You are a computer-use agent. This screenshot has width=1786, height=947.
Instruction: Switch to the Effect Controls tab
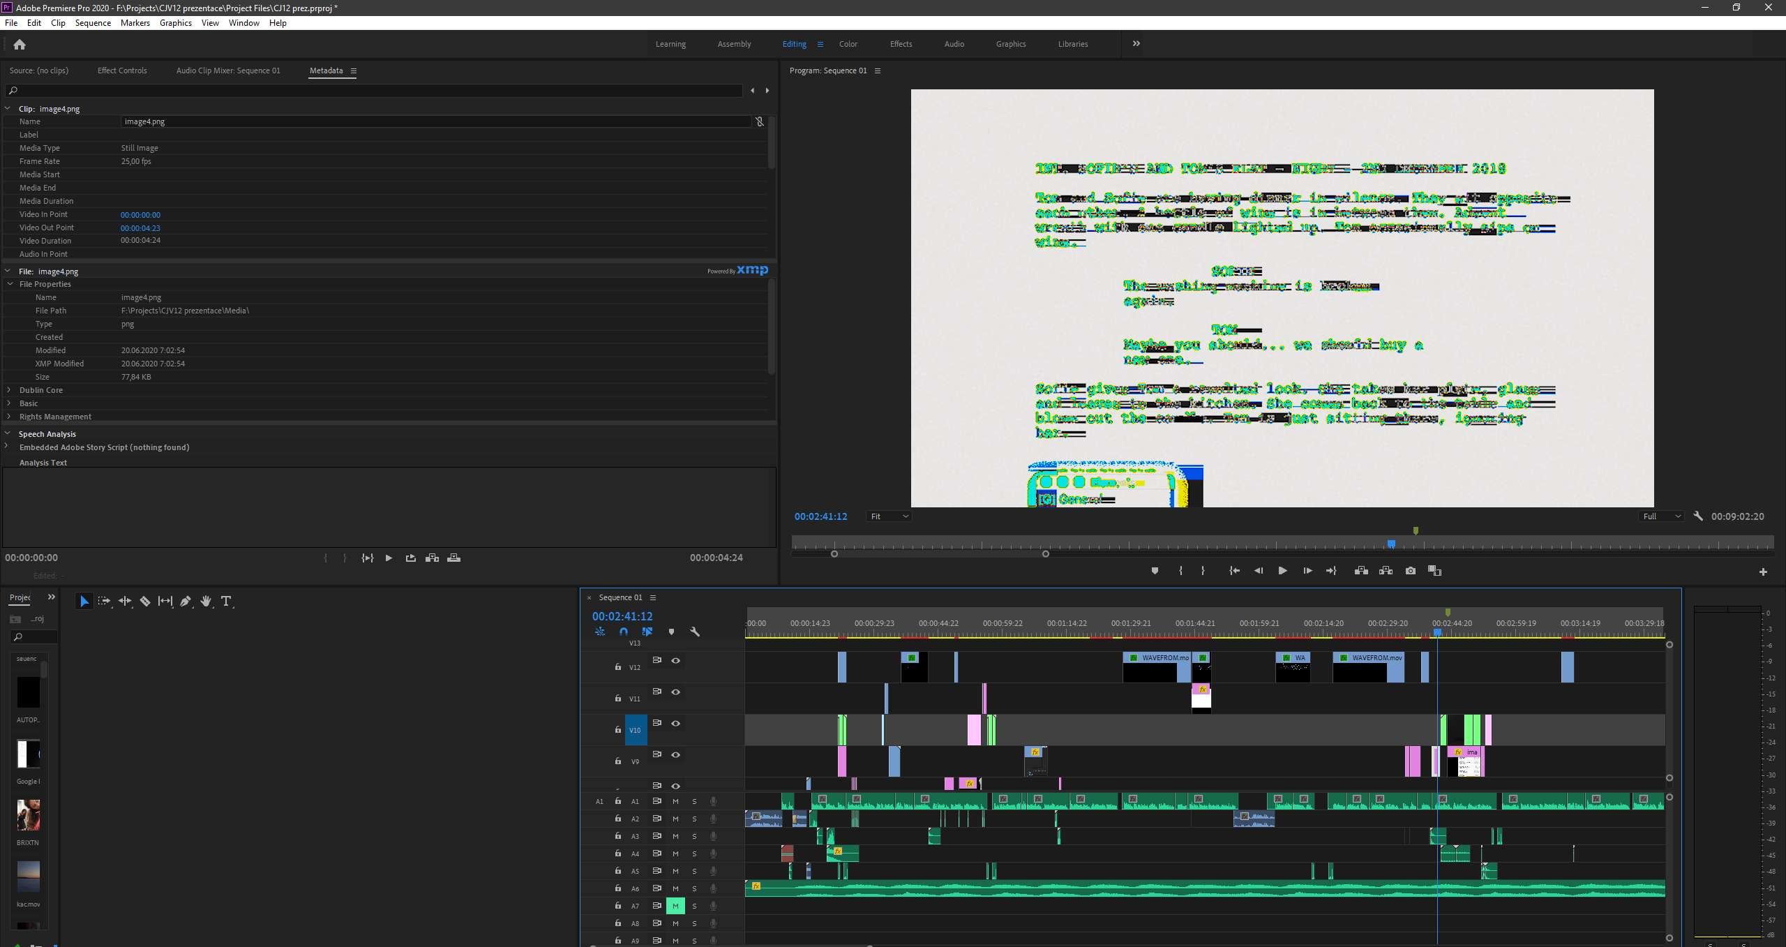(122, 70)
